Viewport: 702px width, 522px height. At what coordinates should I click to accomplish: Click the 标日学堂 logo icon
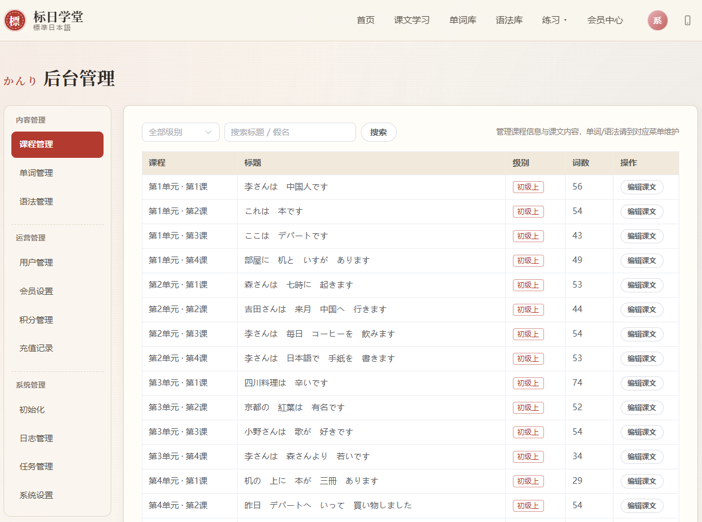15,20
